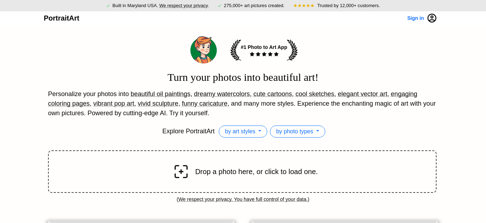
Task: Click the Sign in link
Action: pos(416,18)
